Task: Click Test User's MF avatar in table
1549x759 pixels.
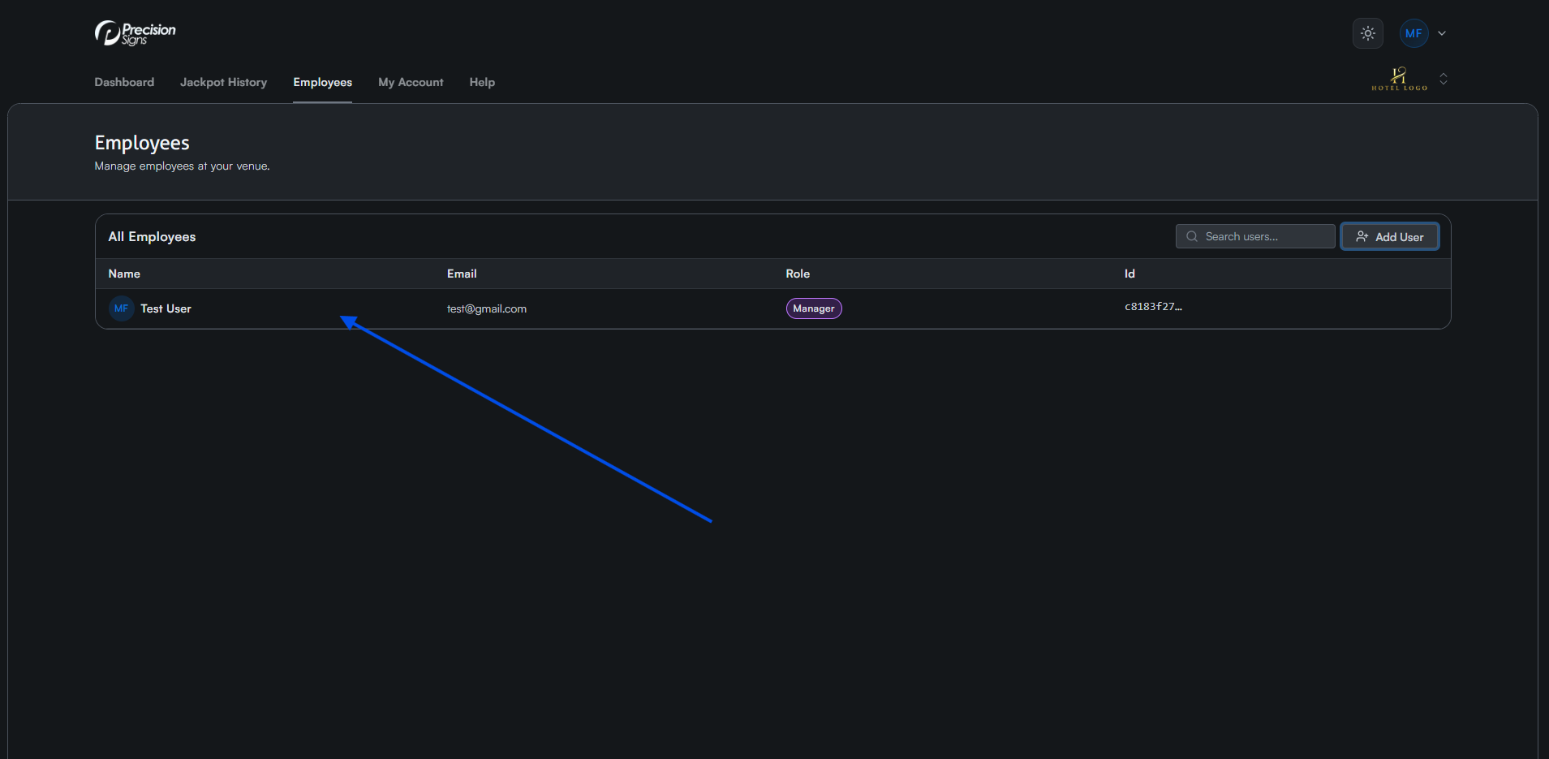Action: click(121, 308)
